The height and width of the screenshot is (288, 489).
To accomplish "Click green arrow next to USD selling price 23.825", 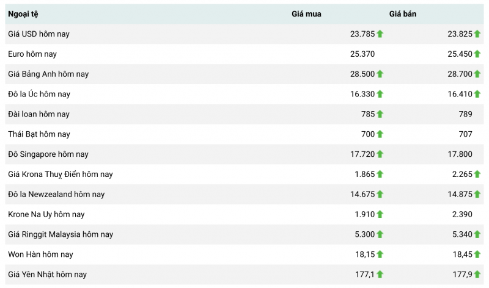I will tap(477, 34).
